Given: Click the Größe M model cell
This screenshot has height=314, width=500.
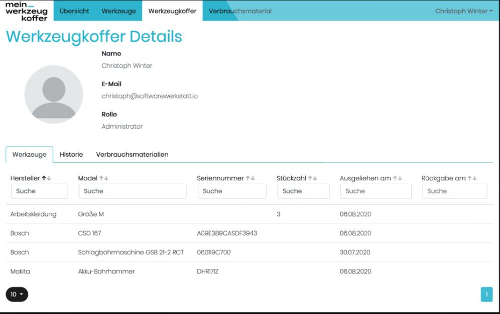Looking at the screenshot, I should pyautogui.click(x=91, y=214).
